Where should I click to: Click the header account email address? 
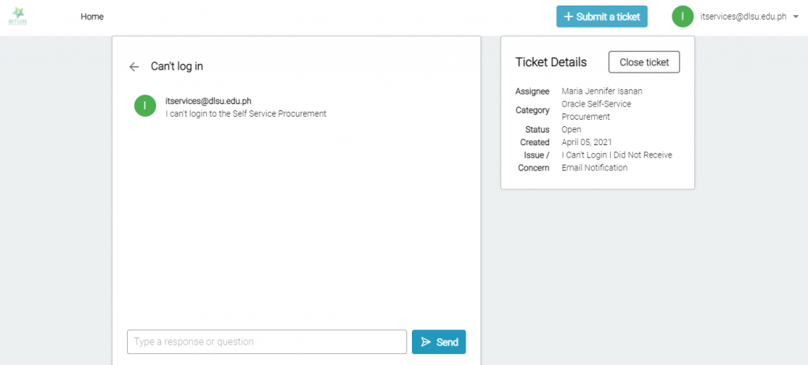[x=743, y=17]
